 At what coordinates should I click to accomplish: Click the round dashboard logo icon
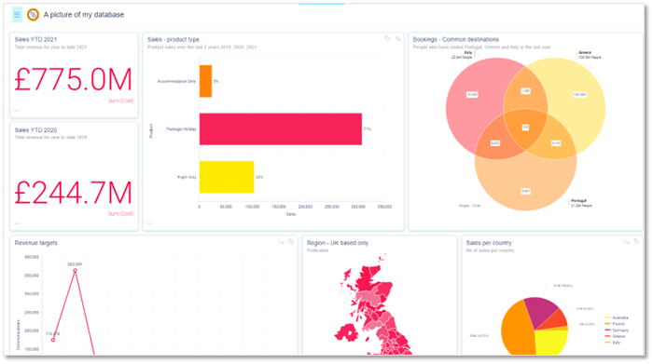pos(33,15)
